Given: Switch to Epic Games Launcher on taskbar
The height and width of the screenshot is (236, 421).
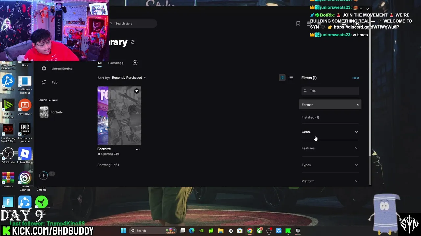Looking at the screenshot, I should coord(298,231).
